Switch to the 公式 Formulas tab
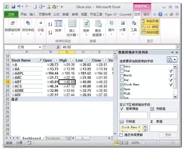The width and height of the screenshot is (184, 150). point(56,14)
